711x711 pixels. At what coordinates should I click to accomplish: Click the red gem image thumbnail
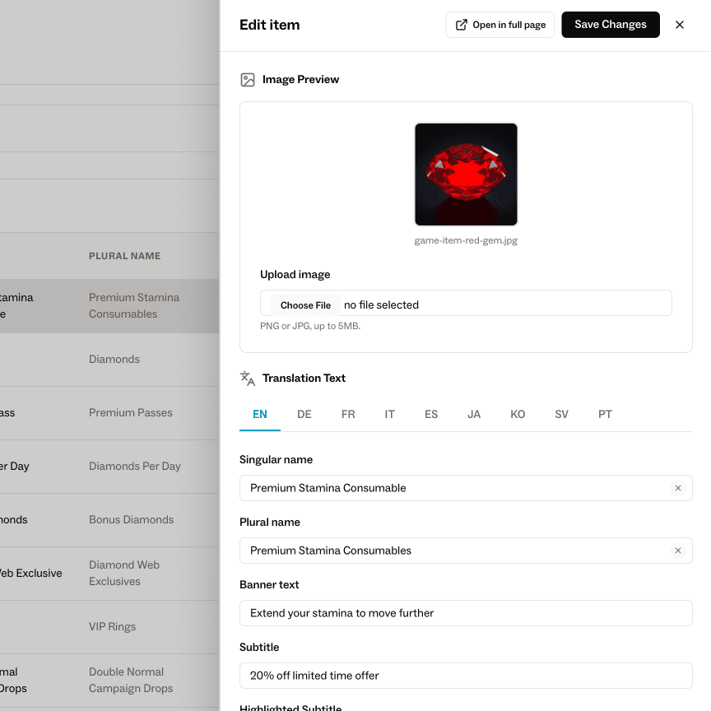pyautogui.click(x=466, y=174)
